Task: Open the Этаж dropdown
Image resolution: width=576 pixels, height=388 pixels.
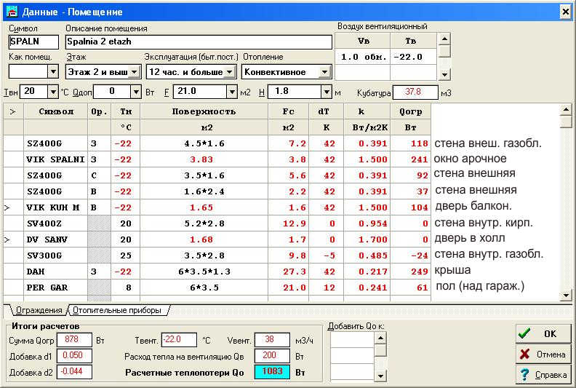Action: (x=135, y=72)
